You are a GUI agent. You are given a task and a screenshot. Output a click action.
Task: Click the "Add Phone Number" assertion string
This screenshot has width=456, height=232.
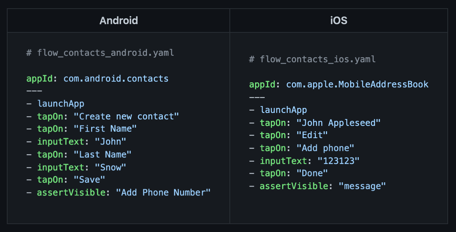163,192
